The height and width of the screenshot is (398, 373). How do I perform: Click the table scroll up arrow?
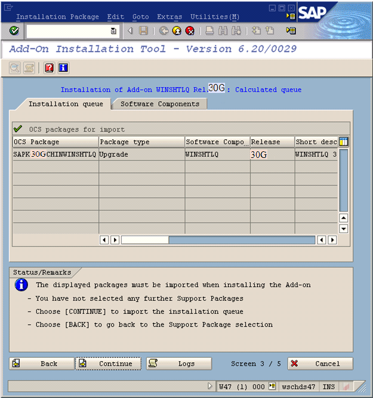(x=344, y=218)
